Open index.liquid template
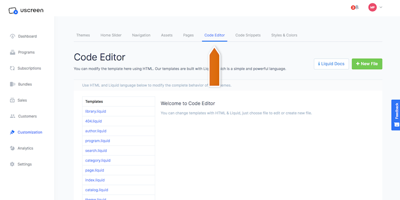 pyautogui.click(x=95, y=180)
